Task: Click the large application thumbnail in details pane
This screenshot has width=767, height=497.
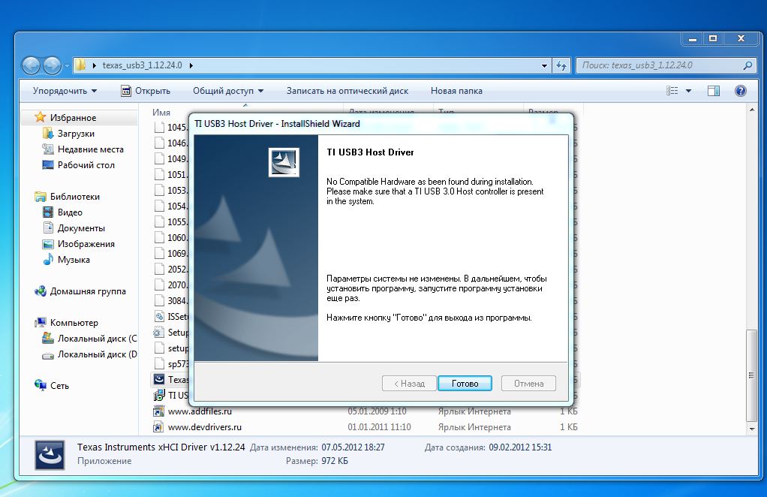Action: [50, 455]
